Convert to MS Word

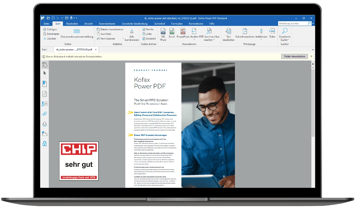tap(163, 35)
